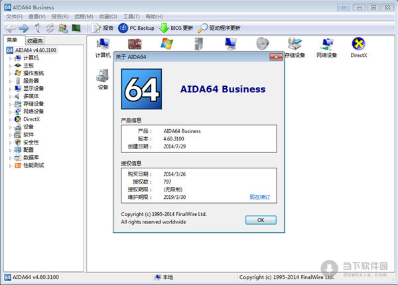The width and height of the screenshot is (398, 285).
Task: Expand the 显示设备 tree node
Action: click(10, 89)
